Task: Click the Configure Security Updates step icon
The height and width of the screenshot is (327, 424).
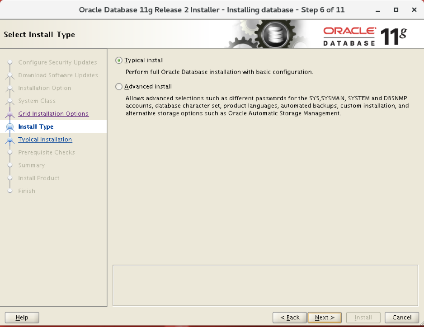Action: click(10, 62)
